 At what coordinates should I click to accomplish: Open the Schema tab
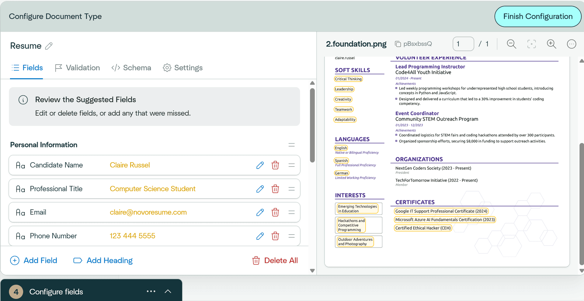[x=137, y=68]
